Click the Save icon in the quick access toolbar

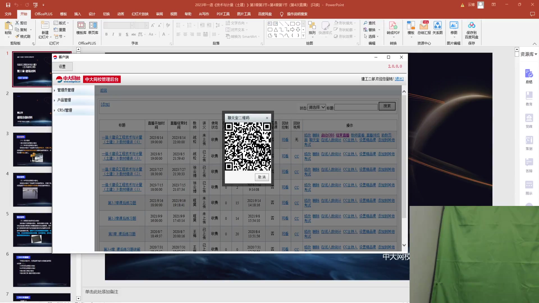(x=8, y=5)
